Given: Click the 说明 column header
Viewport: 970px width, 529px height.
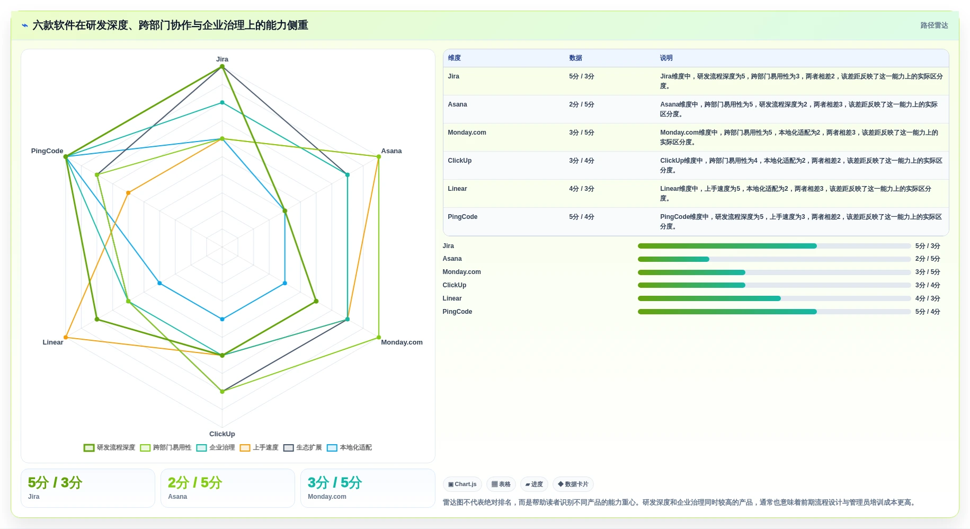Looking at the screenshot, I should tap(666, 58).
